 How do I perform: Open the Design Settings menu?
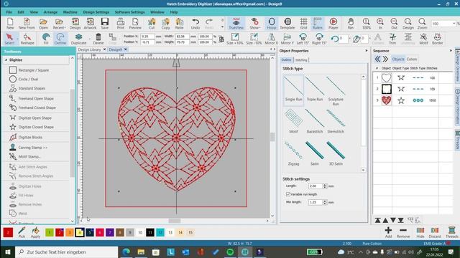[96, 12]
